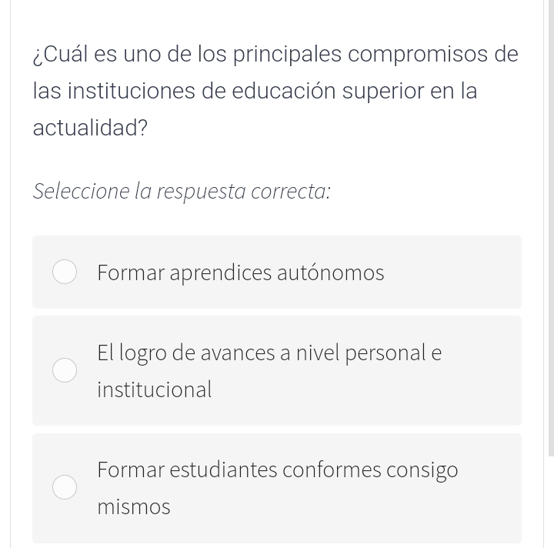The image size is (554, 548).
Task: Click the word "mismos" in the third option
Action: 134,507
